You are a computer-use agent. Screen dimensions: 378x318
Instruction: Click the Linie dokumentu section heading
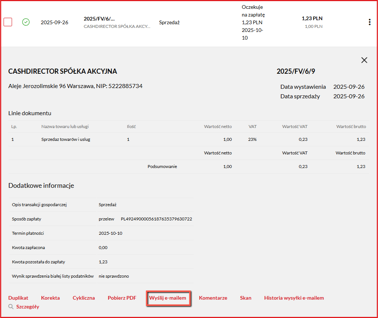coord(30,113)
